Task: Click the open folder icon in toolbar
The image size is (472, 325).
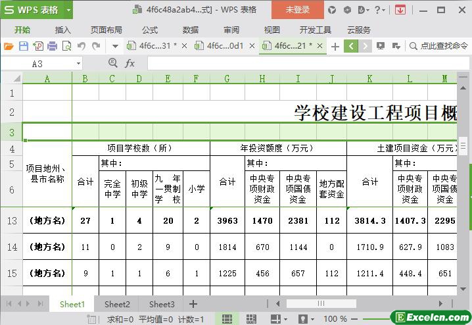Action: 9,46
